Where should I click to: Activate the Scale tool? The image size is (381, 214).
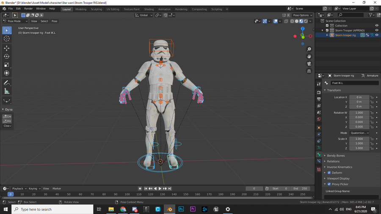(x=6, y=65)
